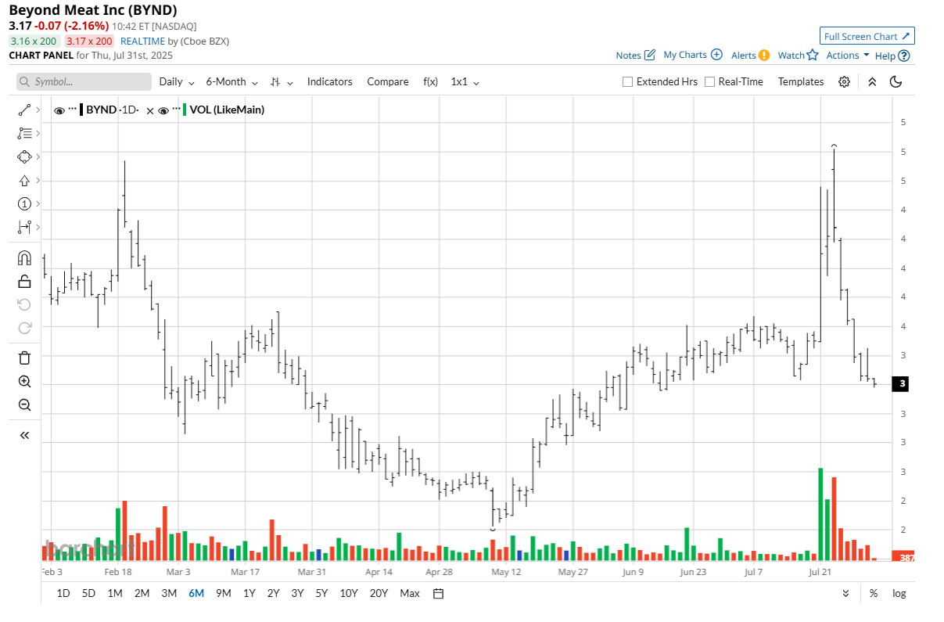Click the VOL (LikeMain) legend label
The height and width of the screenshot is (622, 944).
point(227,110)
